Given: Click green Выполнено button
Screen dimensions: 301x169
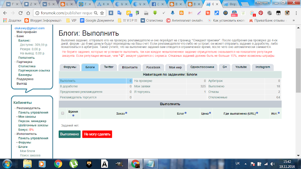Looking at the screenshot, I should pos(70,134).
